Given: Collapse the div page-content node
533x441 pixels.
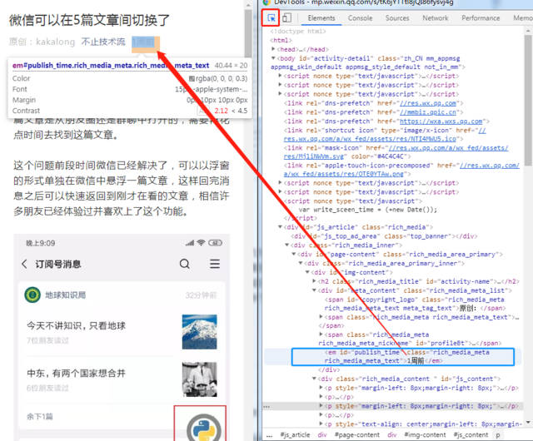Looking at the screenshot, I should pyautogui.click(x=294, y=254).
